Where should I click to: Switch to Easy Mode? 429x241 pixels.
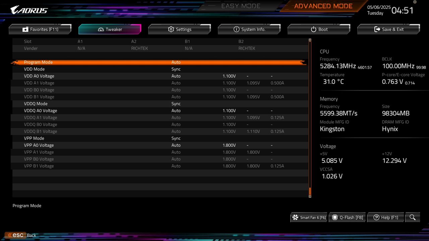click(241, 6)
